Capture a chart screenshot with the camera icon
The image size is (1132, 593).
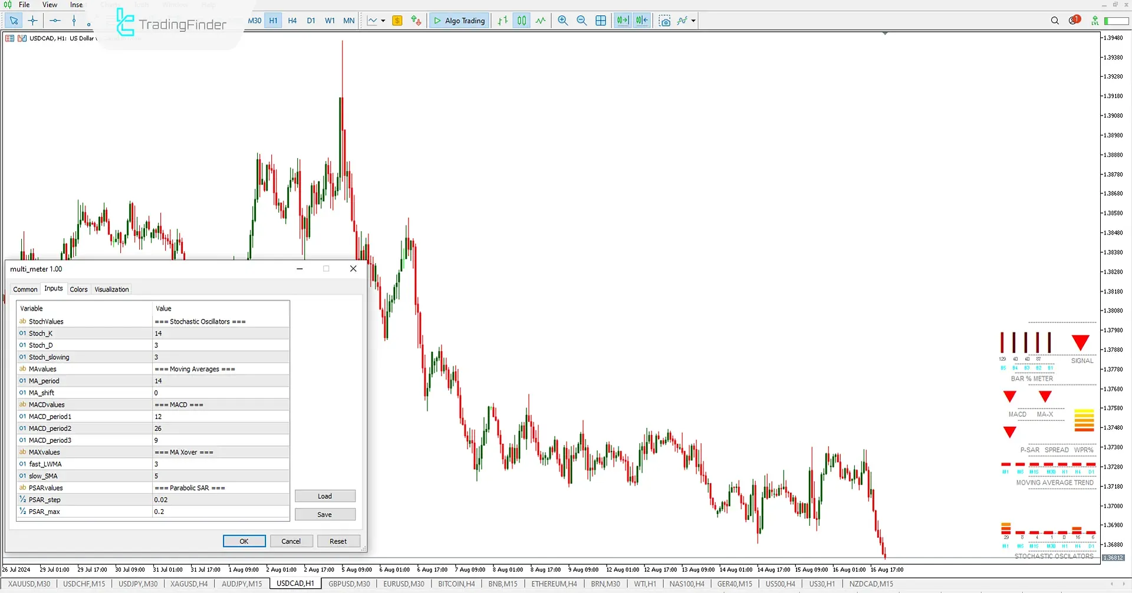665,21
